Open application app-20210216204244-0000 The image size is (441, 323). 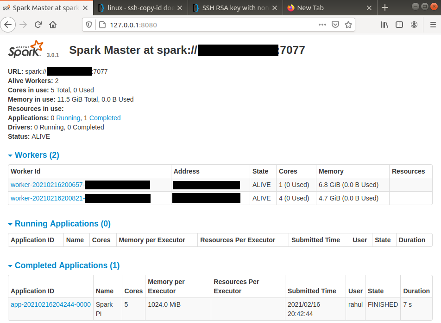50,304
